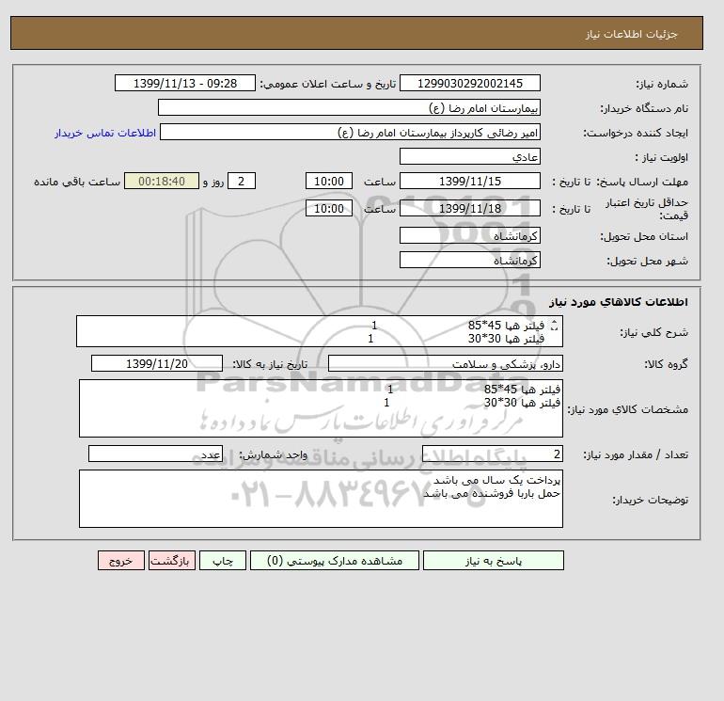The image size is (724, 701).
Task: Click the 'خروج' exit button
Action: coord(121,560)
